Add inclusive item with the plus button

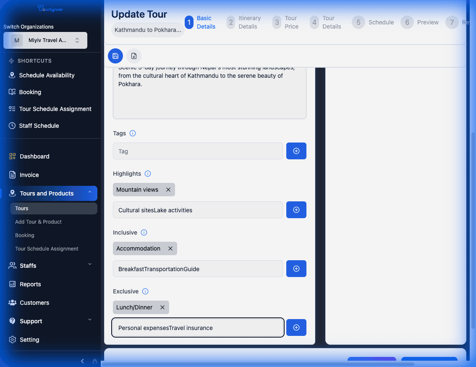pyautogui.click(x=296, y=269)
